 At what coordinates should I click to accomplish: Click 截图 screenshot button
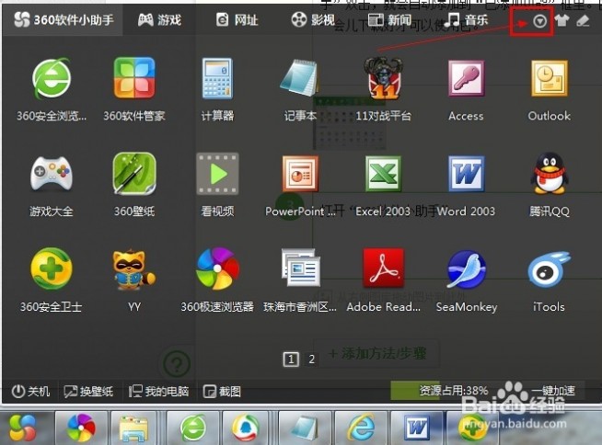222,392
